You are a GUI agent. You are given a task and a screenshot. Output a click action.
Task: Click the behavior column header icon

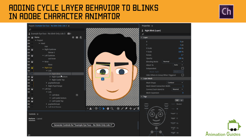click(77, 37)
